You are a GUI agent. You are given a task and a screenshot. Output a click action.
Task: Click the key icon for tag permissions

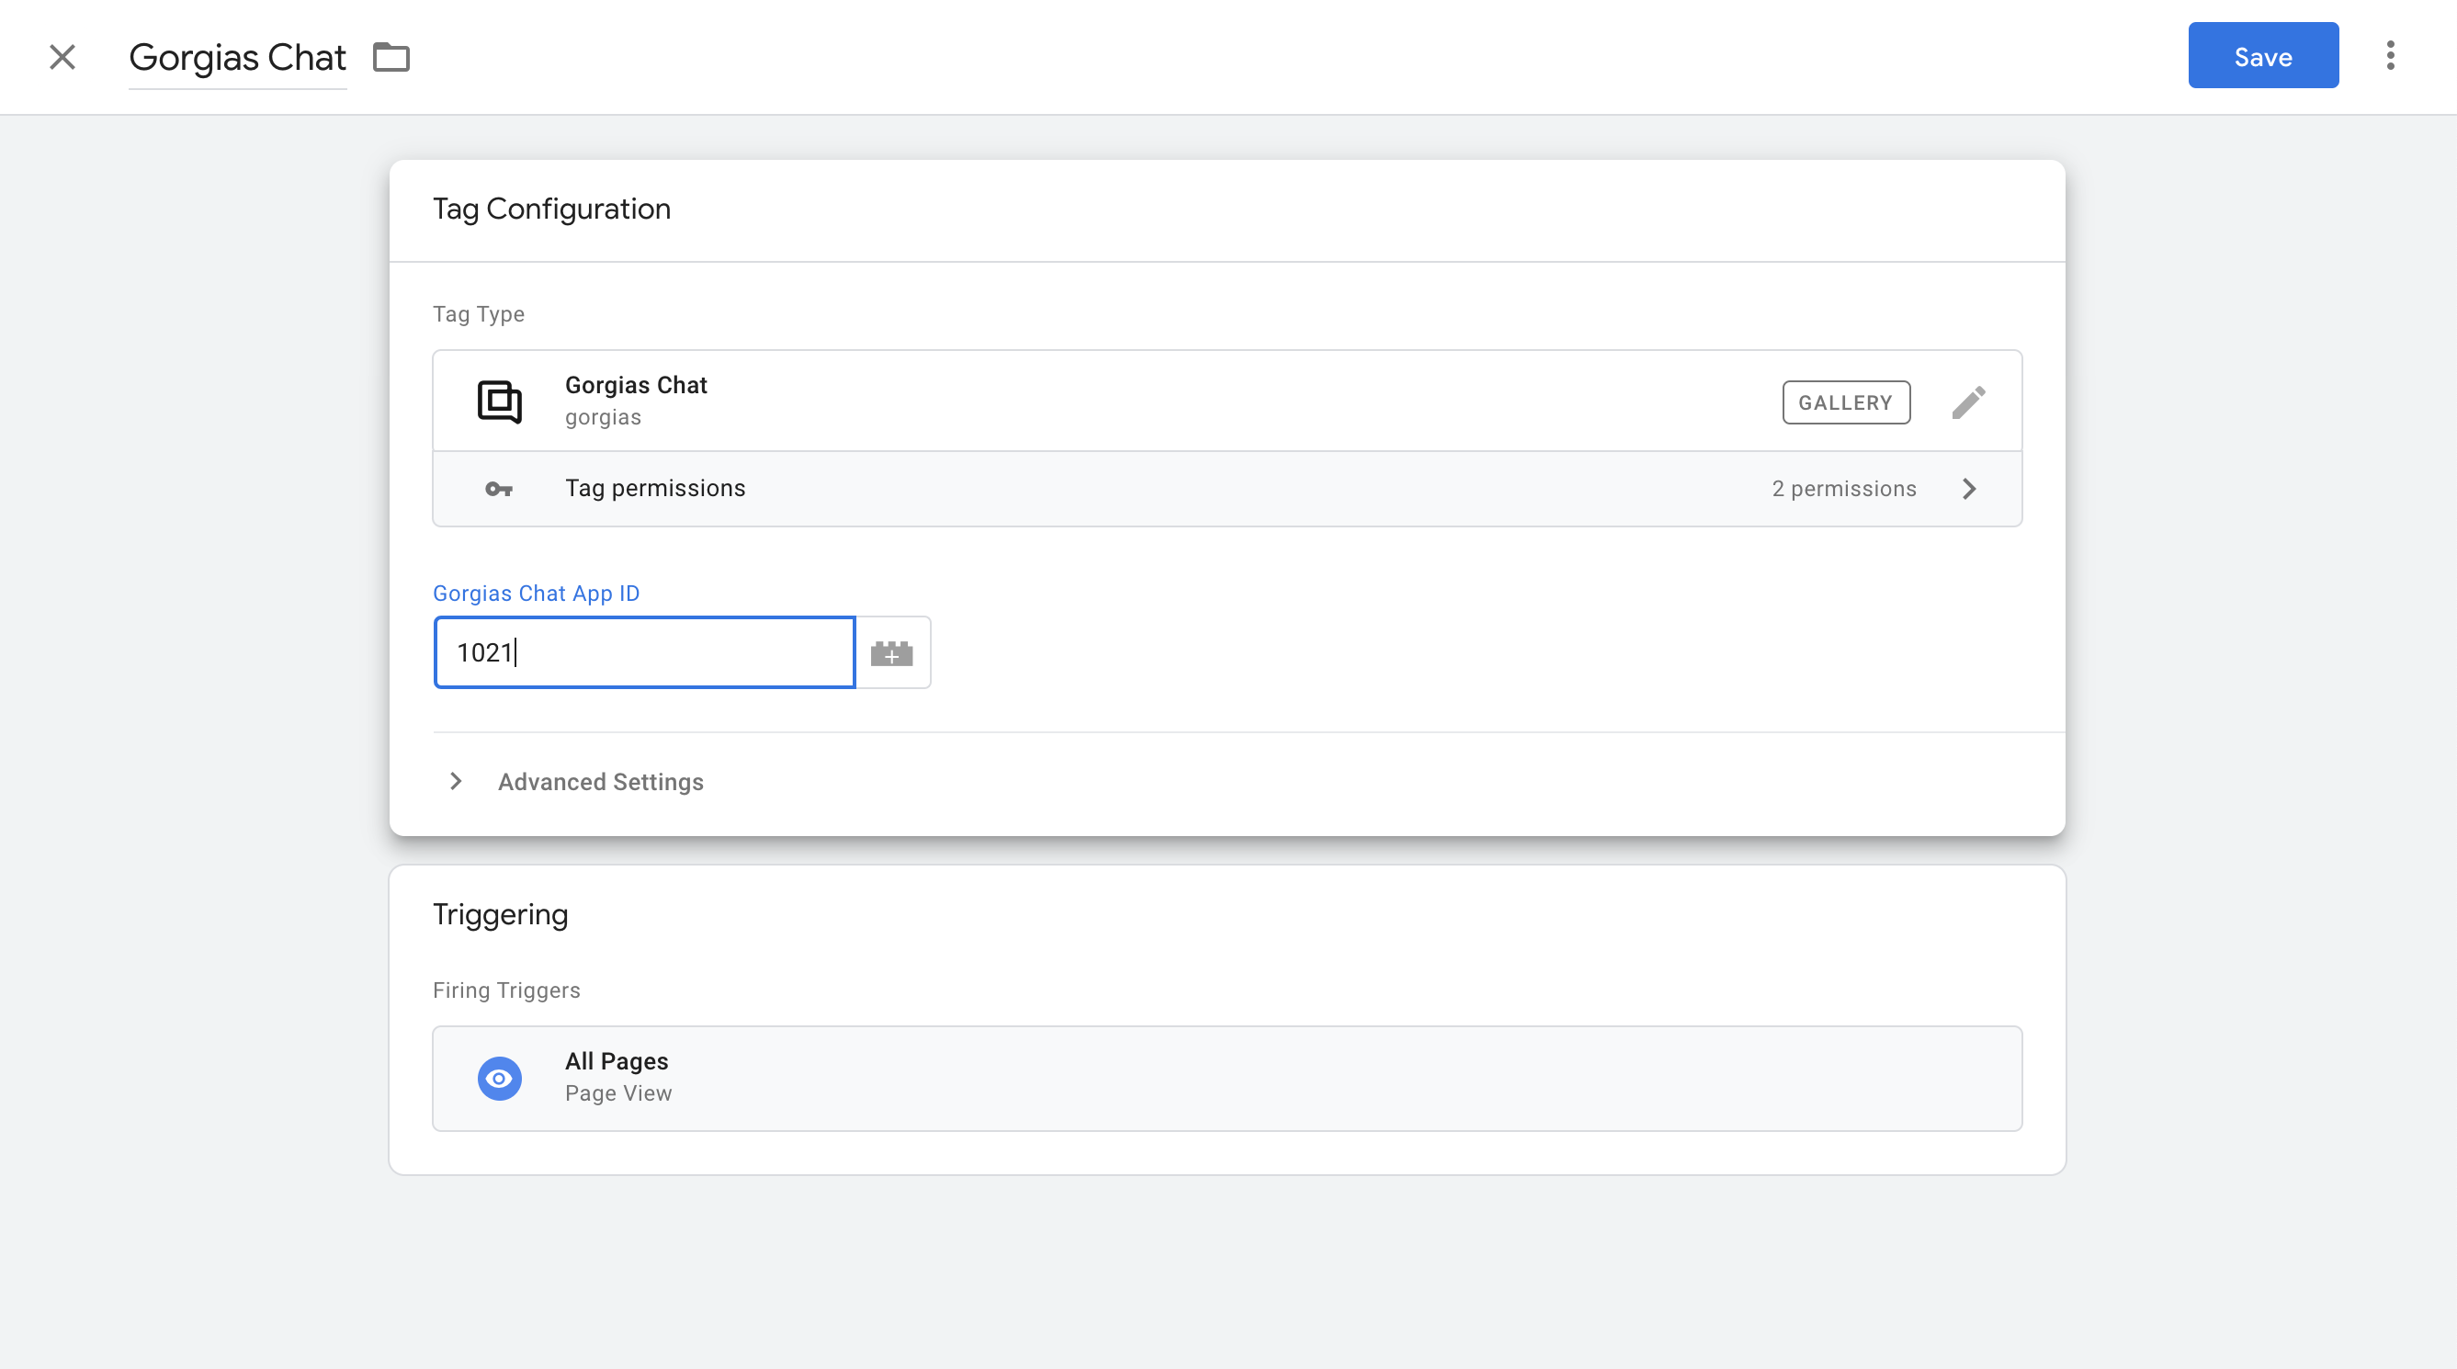[x=499, y=489]
